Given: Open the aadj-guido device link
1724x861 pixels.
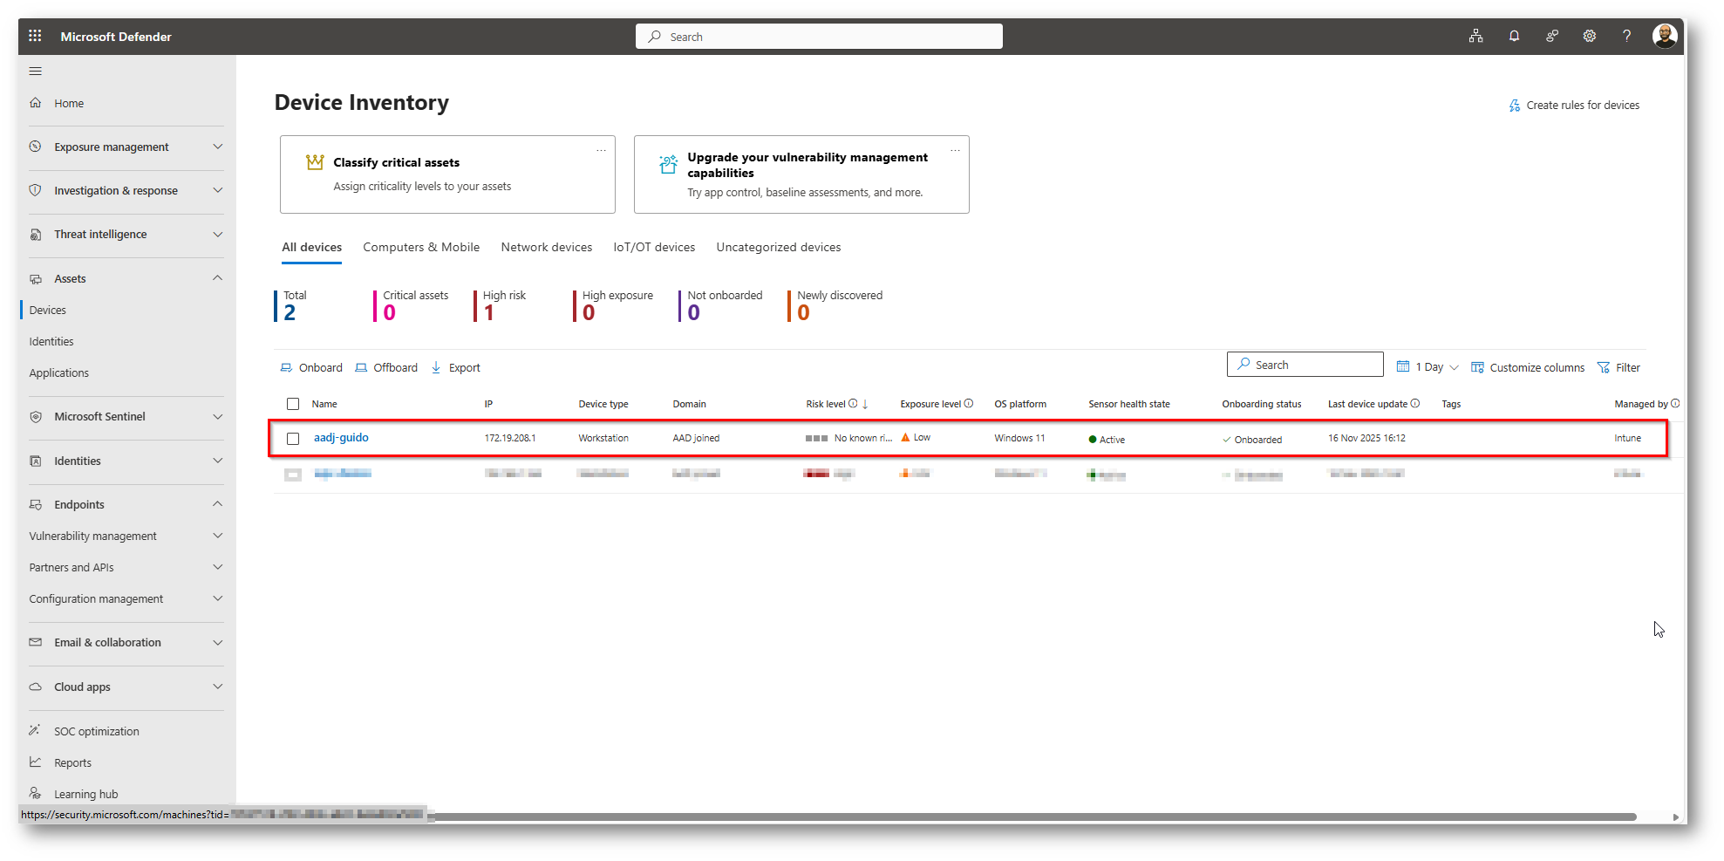Looking at the screenshot, I should [341, 438].
